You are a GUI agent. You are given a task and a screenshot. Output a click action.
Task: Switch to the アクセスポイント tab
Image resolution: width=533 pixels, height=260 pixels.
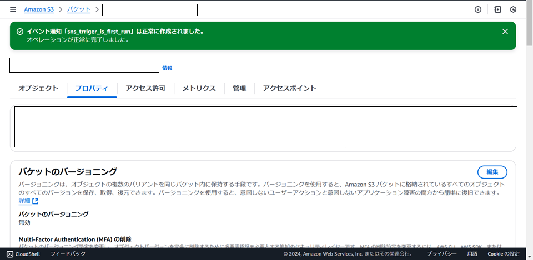point(290,89)
